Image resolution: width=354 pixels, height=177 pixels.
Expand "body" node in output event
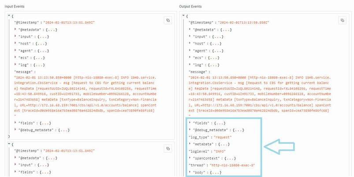(190, 172)
